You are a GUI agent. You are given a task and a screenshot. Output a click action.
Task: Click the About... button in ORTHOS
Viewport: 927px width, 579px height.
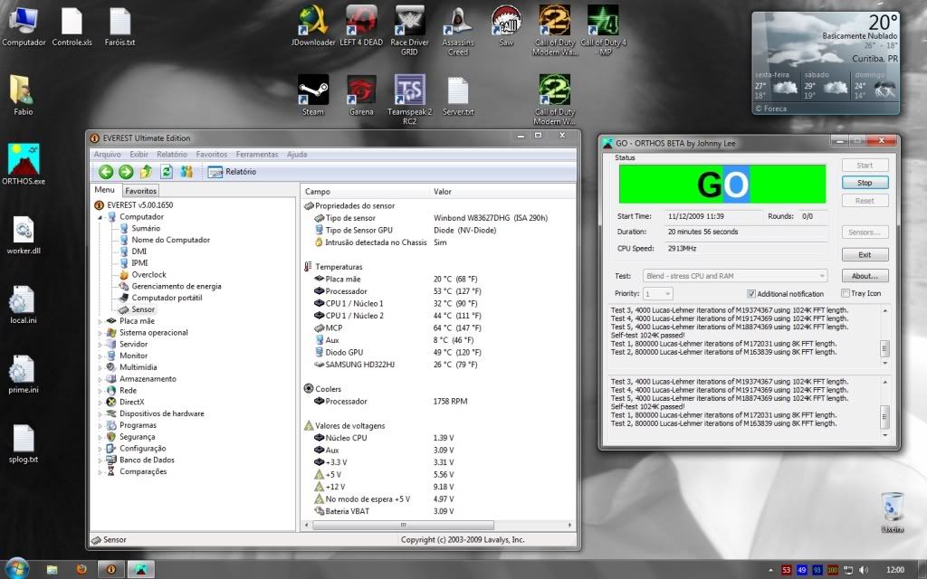click(865, 275)
